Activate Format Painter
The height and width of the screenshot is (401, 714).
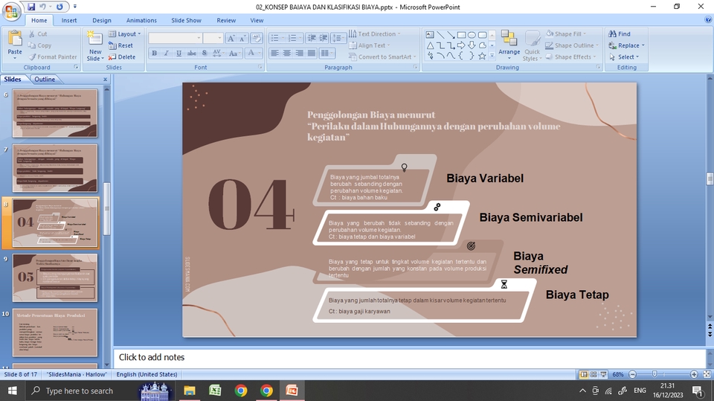(x=52, y=57)
